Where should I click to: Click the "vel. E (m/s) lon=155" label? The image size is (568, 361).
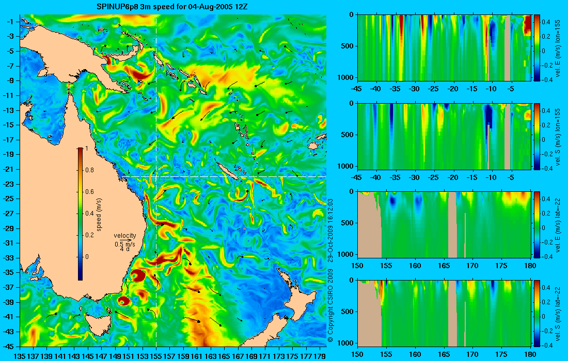(x=558, y=49)
